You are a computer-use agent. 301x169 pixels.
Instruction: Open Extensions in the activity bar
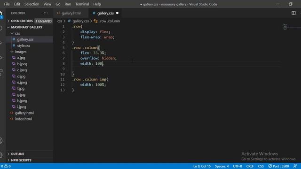1,72
